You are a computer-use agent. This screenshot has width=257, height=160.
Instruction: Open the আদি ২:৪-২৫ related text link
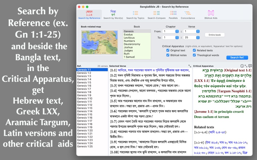(x=217, y=132)
